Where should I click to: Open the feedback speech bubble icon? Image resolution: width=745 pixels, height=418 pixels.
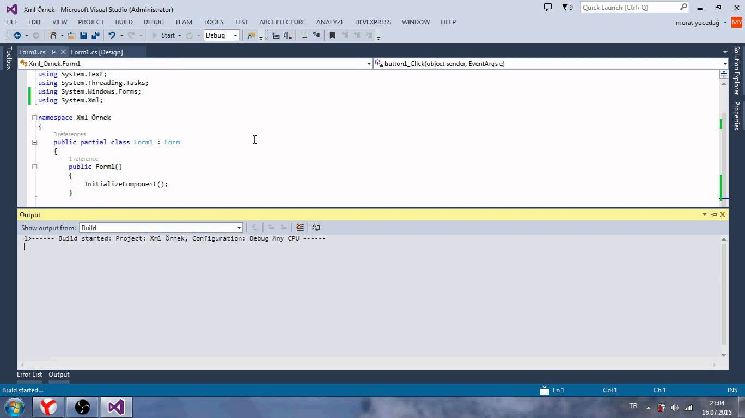coord(548,7)
